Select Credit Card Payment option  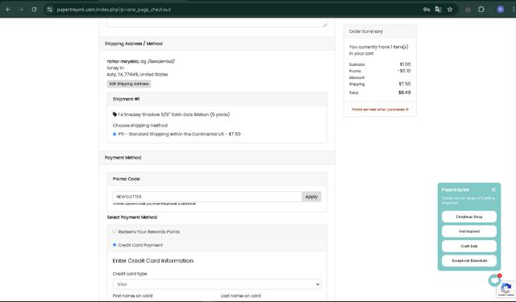click(x=114, y=245)
